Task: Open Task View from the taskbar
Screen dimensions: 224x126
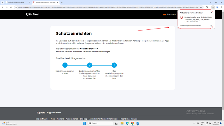Action: point(116,123)
